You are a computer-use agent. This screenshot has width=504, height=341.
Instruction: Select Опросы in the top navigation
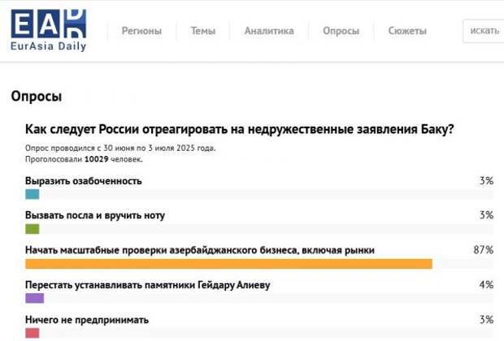[x=341, y=31]
